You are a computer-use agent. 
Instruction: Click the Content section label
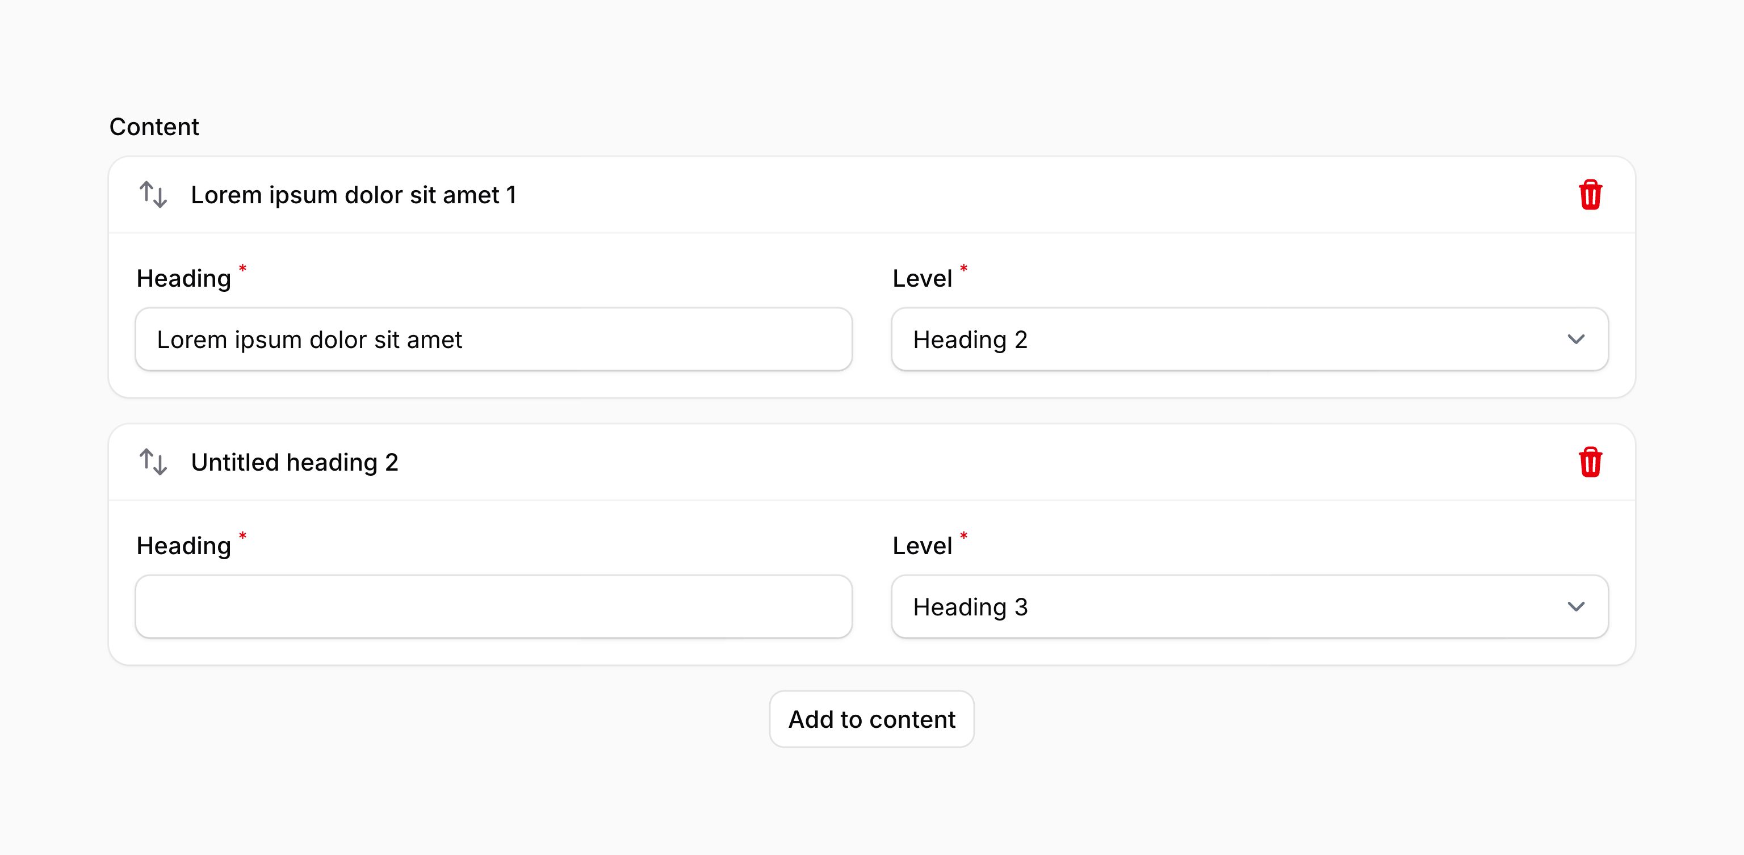coord(154,126)
